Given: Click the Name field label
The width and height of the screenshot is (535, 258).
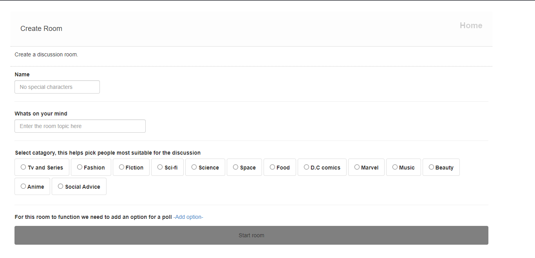Looking at the screenshot, I should click(x=22, y=74).
